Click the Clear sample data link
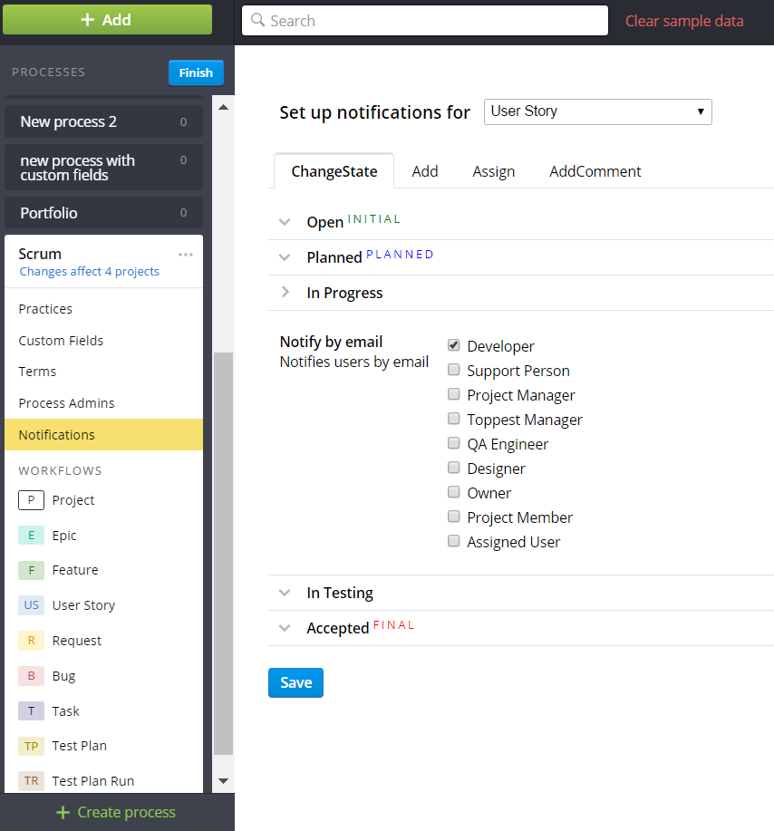The height and width of the screenshot is (831, 774). 683,21
